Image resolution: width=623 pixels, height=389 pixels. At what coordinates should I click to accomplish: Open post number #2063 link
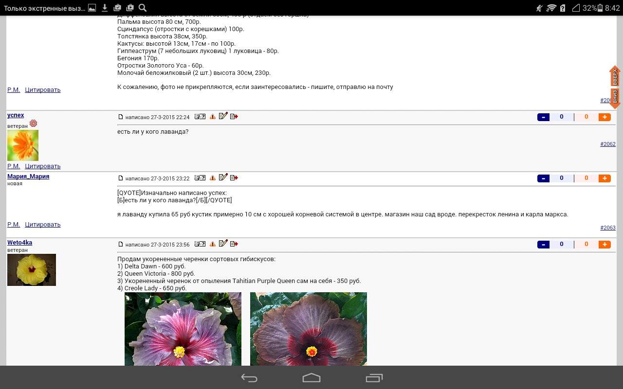point(608,228)
